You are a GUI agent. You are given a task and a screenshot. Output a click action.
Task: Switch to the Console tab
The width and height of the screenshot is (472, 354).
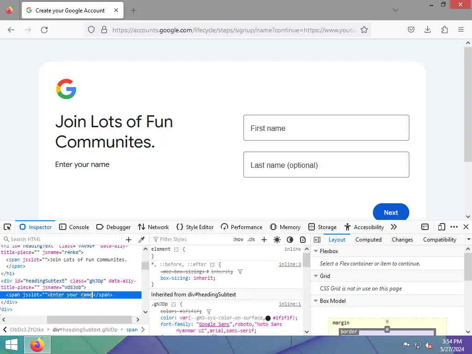(x=74, y=227)
